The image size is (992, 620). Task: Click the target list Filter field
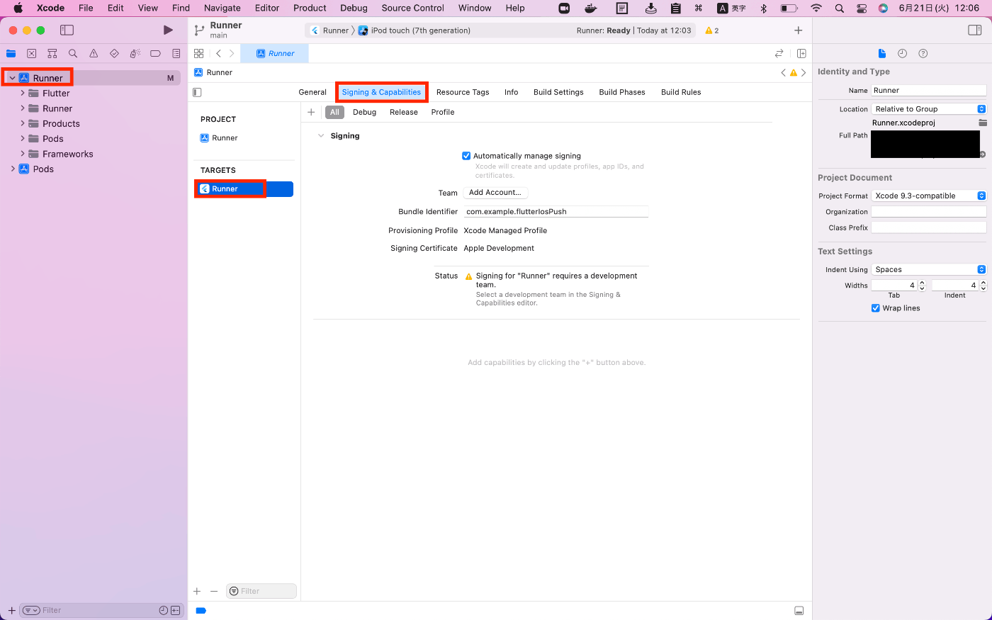261,591
